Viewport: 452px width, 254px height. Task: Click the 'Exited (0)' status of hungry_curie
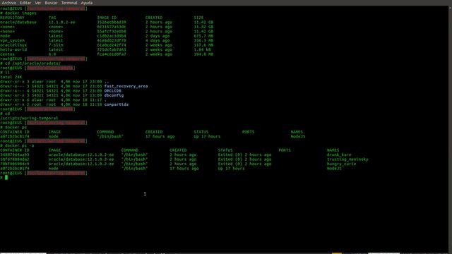click(x=230, y=164)
